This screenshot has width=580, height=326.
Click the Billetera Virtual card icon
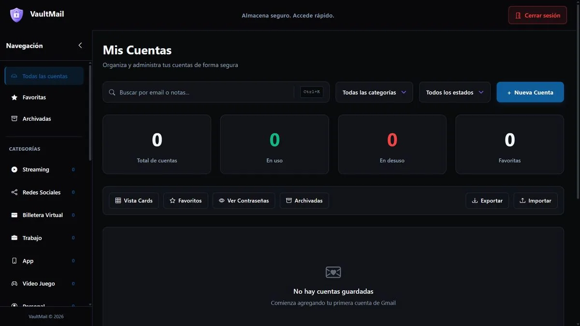14,215
